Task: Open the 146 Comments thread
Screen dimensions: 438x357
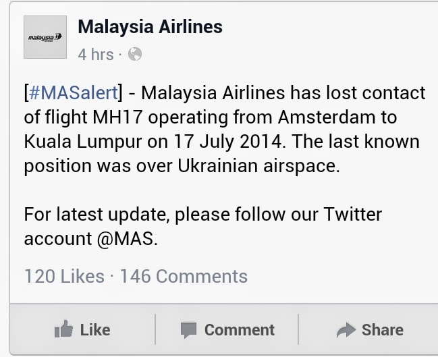Action: coord(184,277)
